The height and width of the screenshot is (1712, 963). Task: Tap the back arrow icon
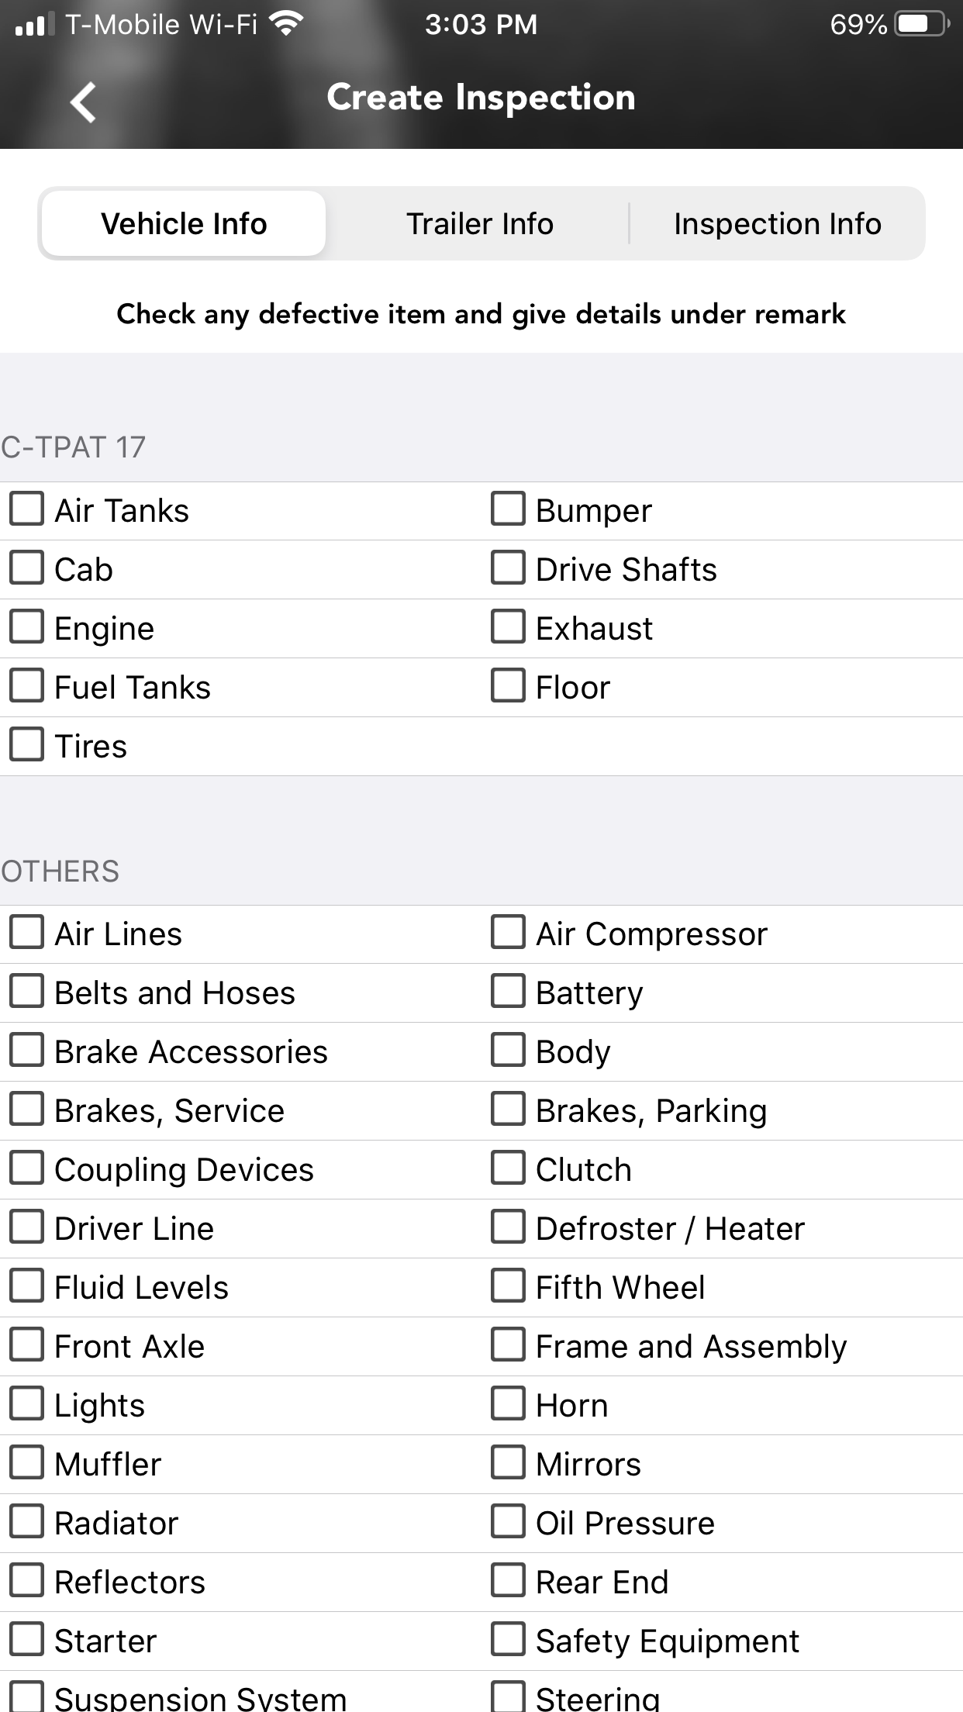[83, 102]
